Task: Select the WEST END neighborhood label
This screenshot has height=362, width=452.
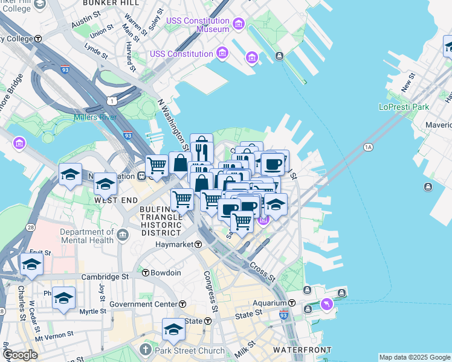Action: 116,200
